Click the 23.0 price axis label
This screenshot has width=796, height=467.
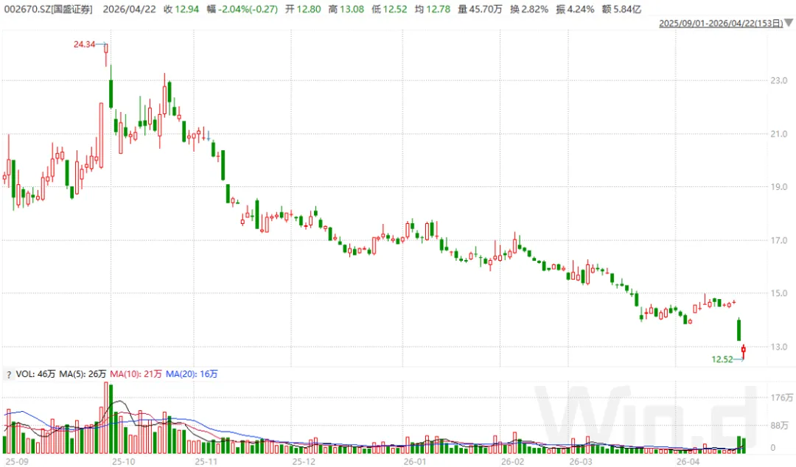click(x=779, y=81)
